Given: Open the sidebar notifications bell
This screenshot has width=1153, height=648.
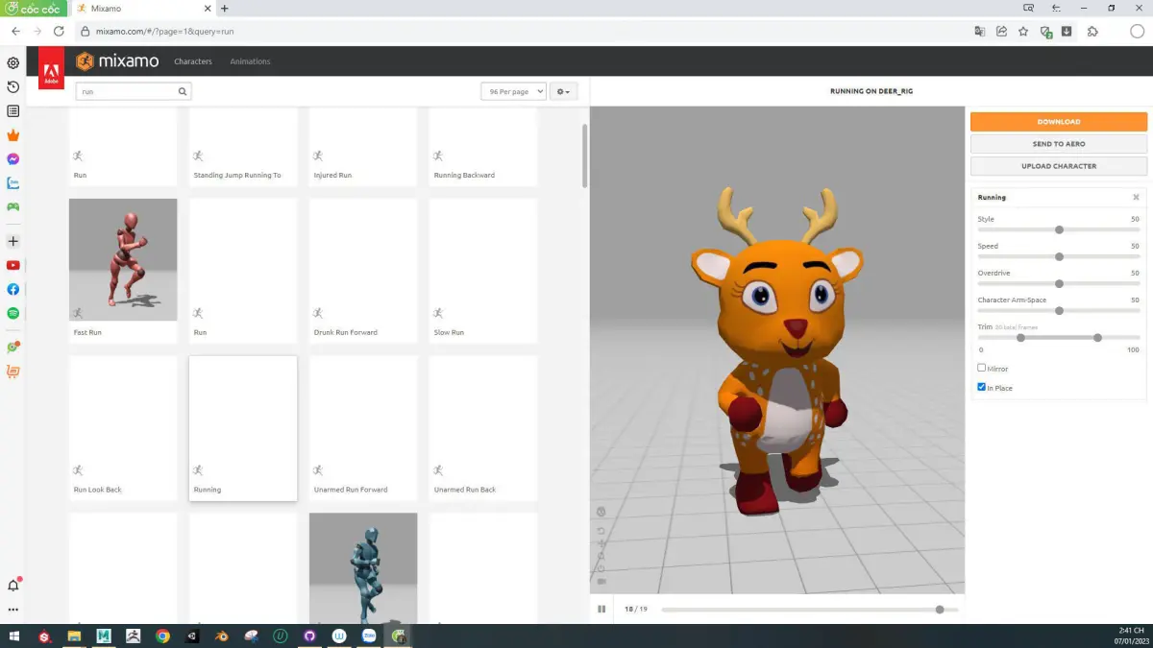Looking at the screenshot, I should [x=13, y=585].
